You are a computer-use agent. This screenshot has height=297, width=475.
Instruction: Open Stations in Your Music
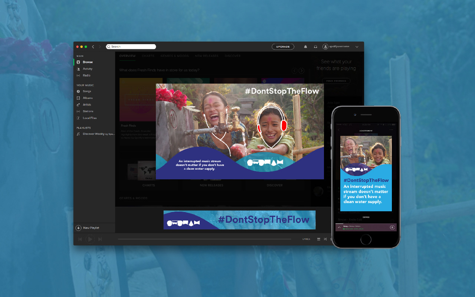click(x=88, y=111)
